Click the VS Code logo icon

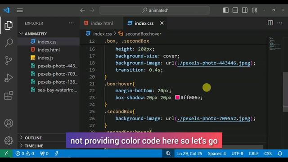(7, 10)
